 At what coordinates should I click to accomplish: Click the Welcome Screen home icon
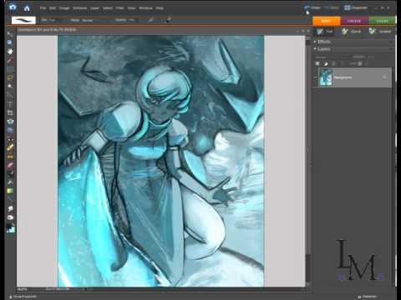[x=27, y=8]
